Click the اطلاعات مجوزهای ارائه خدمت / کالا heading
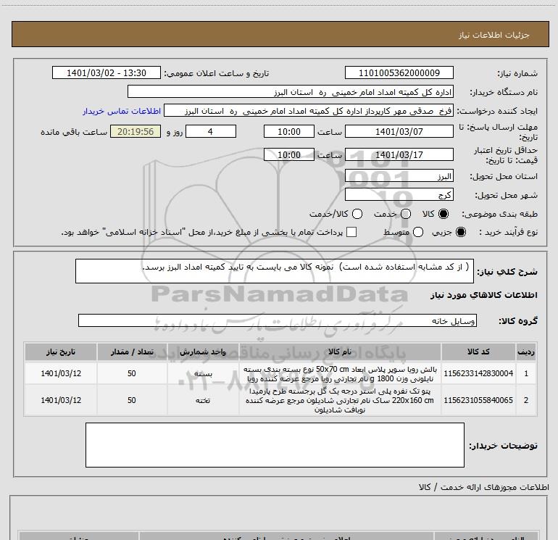The width and height of the screenshot is (558, 540). 484,487
